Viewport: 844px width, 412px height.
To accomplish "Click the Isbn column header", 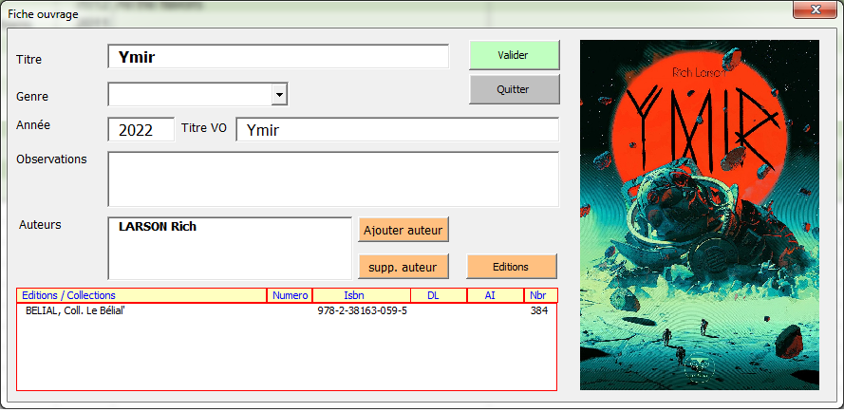I will [x=361, y=295].
